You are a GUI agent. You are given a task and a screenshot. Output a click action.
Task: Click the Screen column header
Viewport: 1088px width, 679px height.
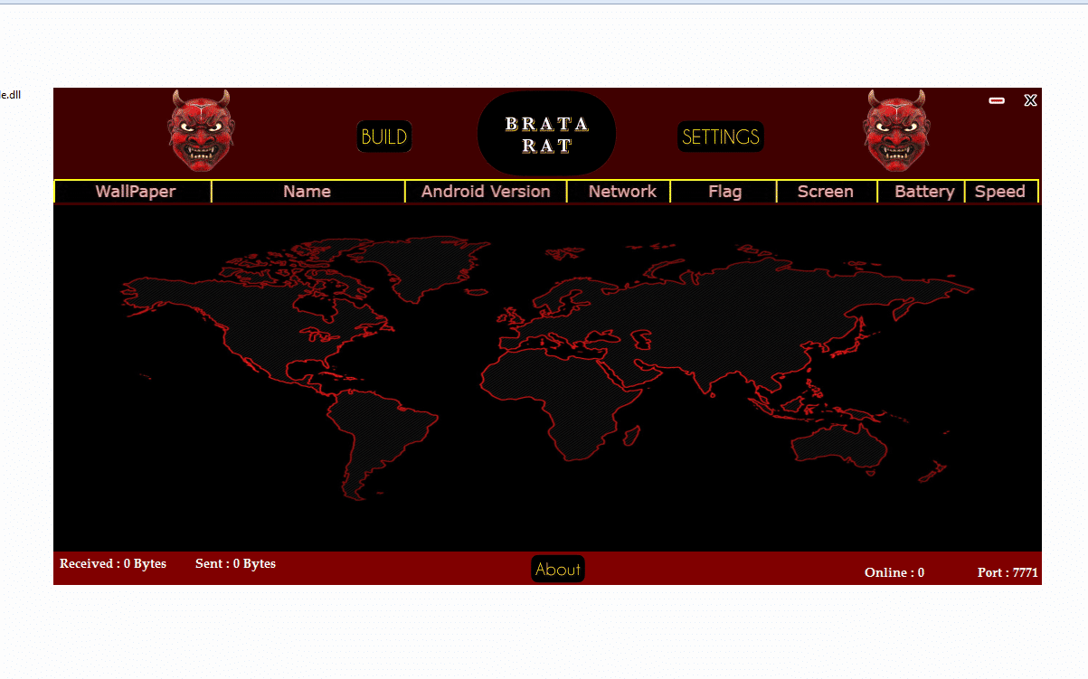[x=825, y=191]
